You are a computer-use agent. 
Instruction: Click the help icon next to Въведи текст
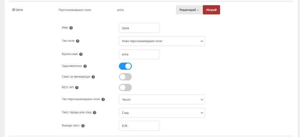[x=83, y=126]
